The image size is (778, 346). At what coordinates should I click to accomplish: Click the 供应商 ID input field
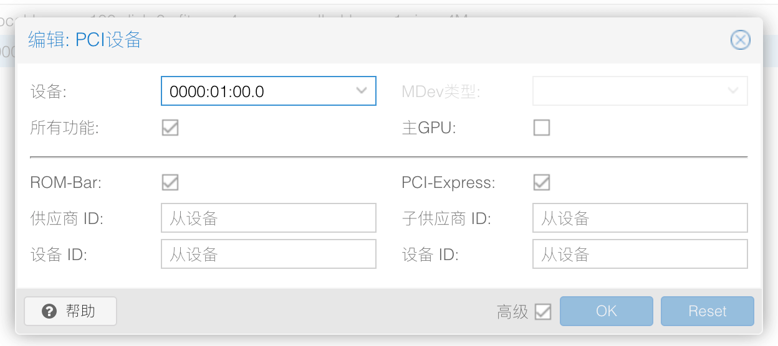[268, 218]
